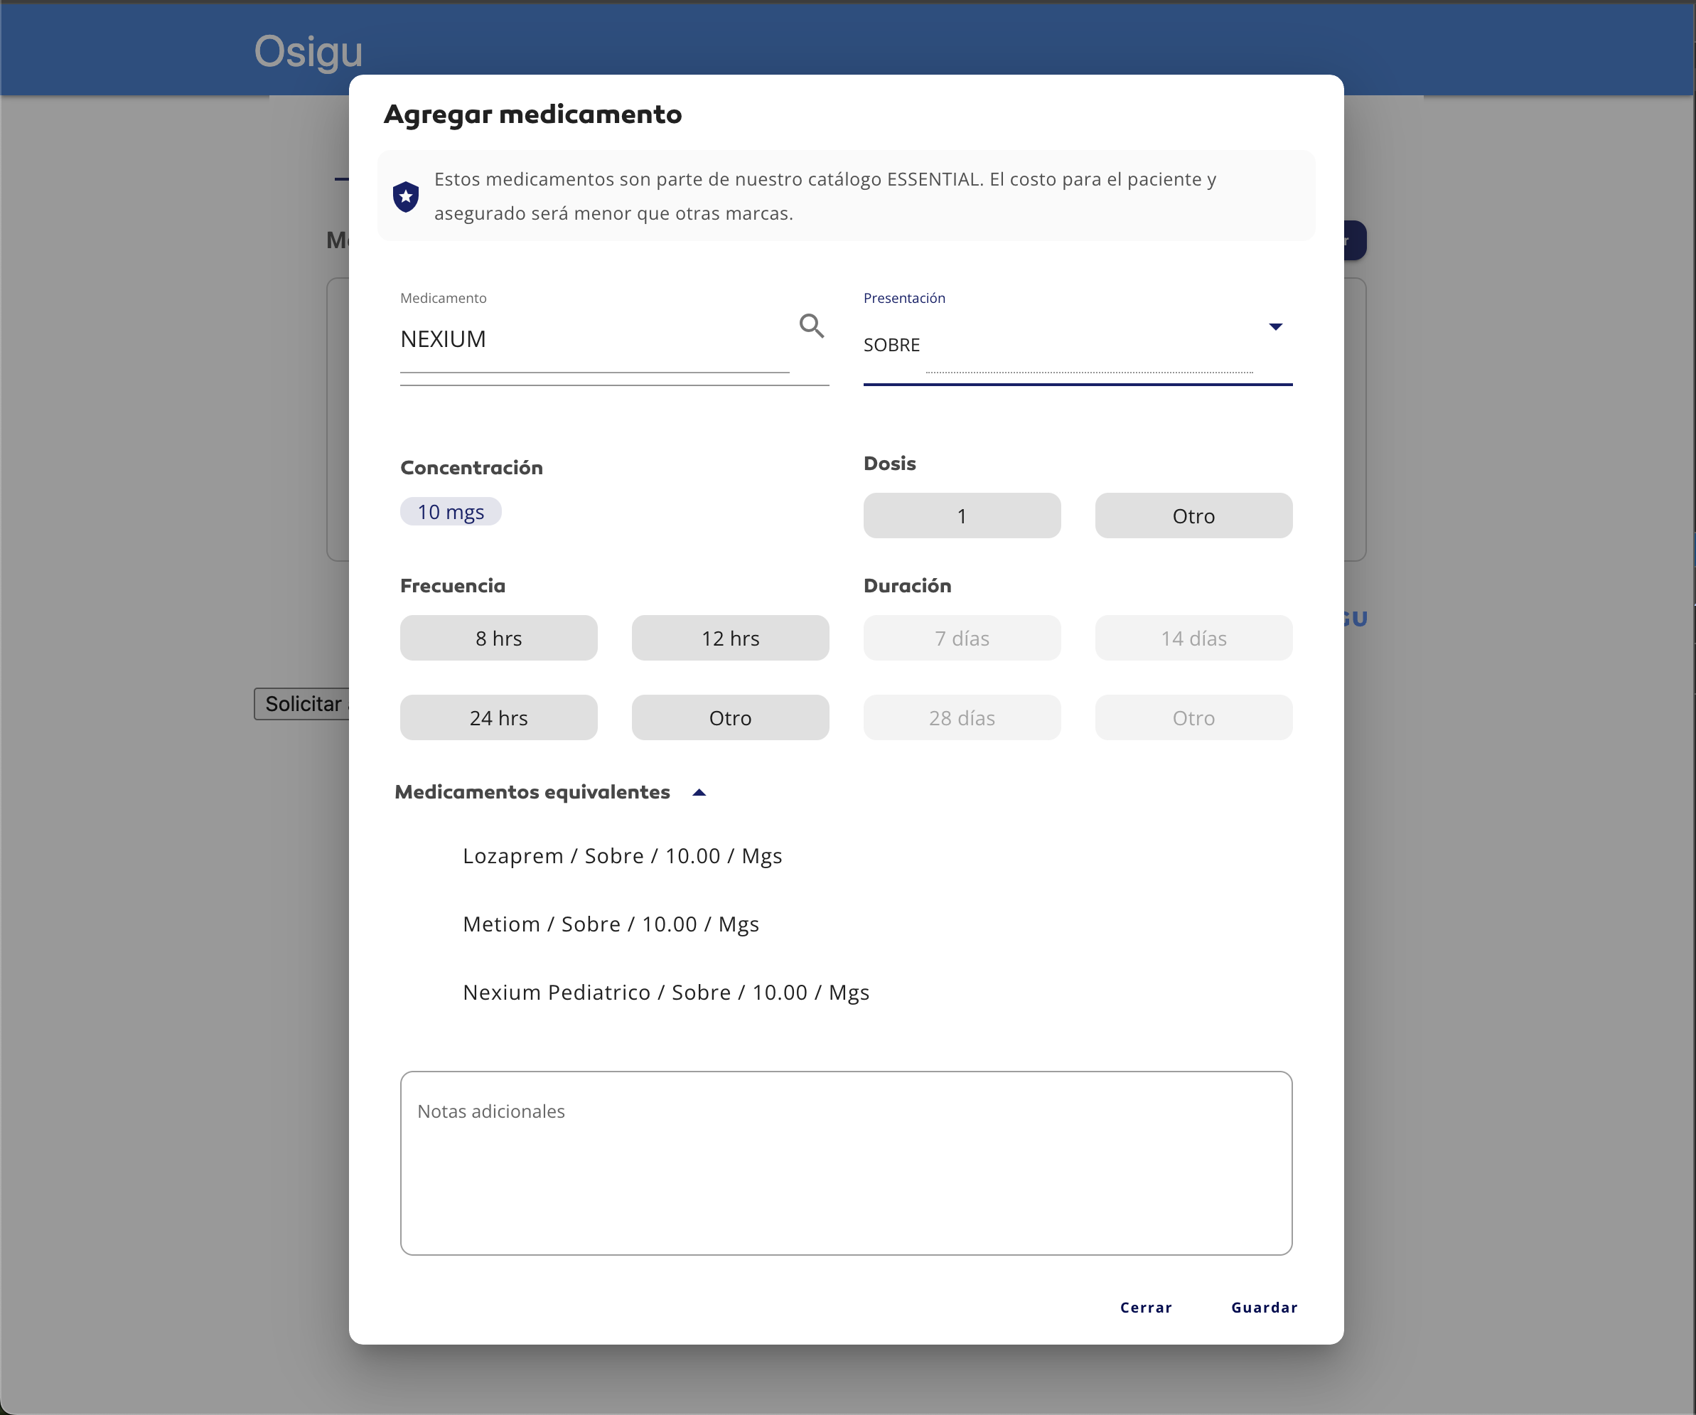Viewport: 1696px width, 1415px height.
Task: Select 14 días duration
Action: point(1193,638)
